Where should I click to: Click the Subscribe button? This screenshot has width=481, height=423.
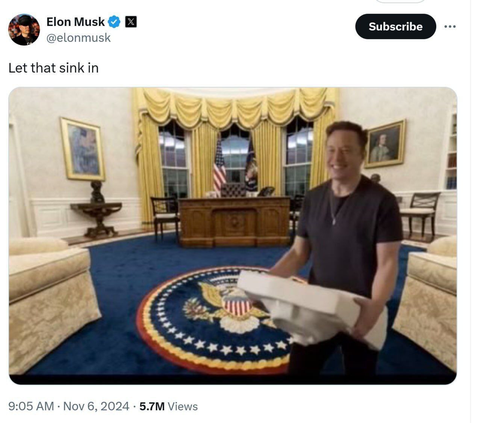396,26
